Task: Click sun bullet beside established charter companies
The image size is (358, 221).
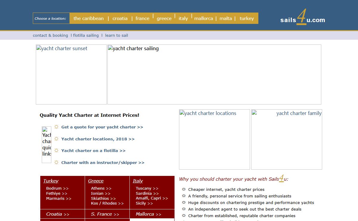Action: click(x=184, y=215)
